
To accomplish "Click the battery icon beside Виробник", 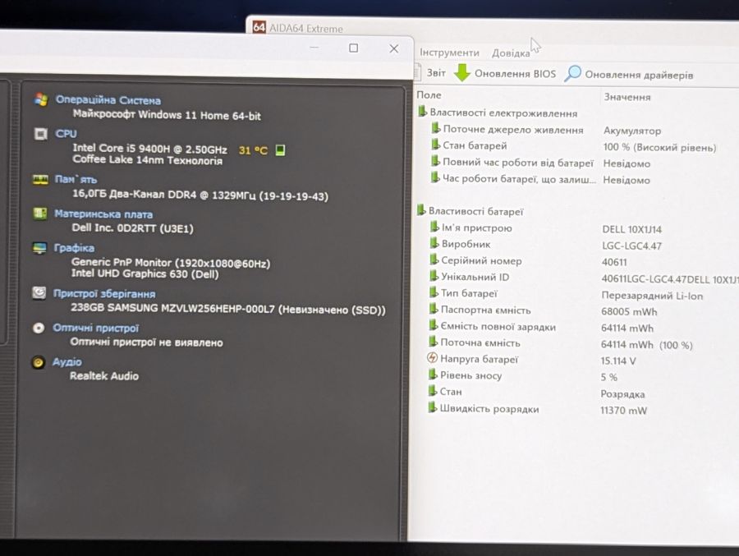I will [x=434, y=243].
